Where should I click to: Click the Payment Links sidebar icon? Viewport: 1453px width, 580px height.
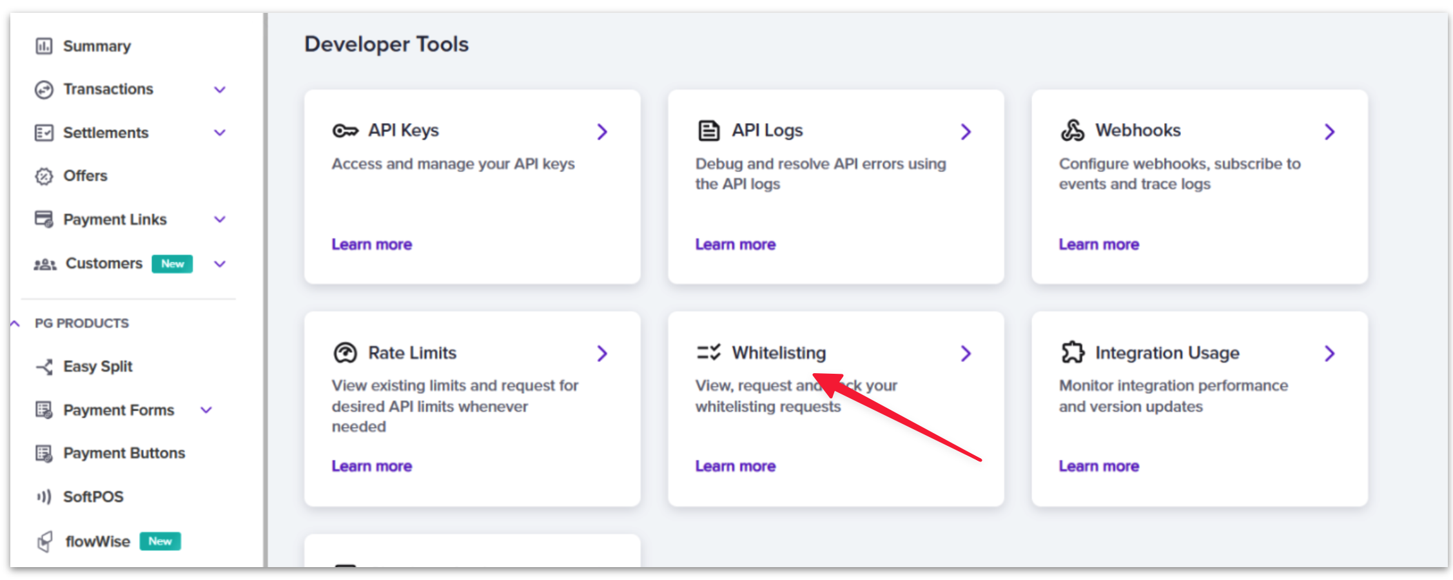(44, 219)
